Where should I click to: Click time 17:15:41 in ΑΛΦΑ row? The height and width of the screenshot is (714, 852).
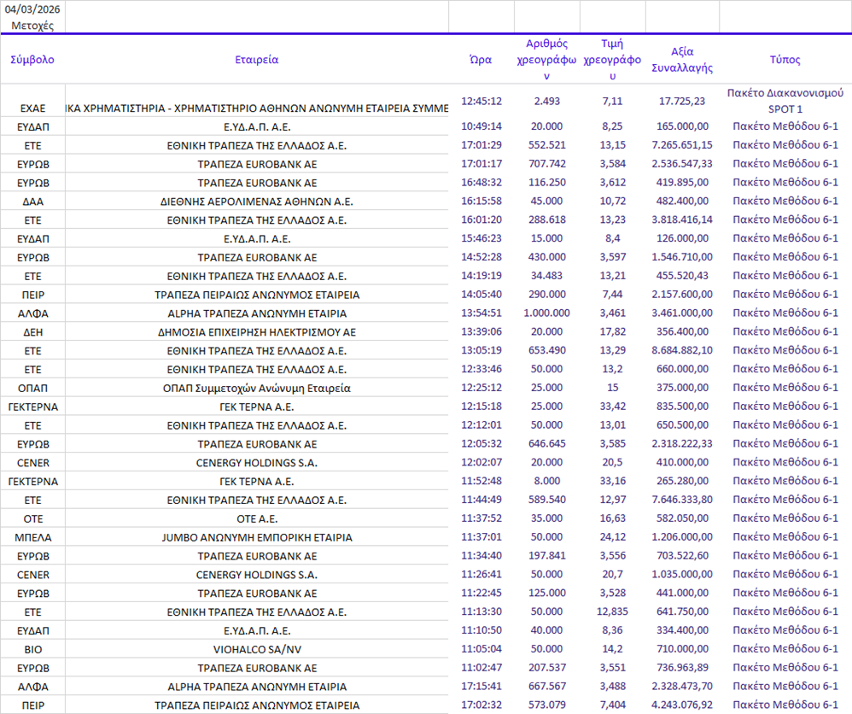point(481,687)
